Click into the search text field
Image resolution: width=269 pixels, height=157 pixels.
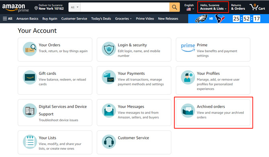click(125, 7)
